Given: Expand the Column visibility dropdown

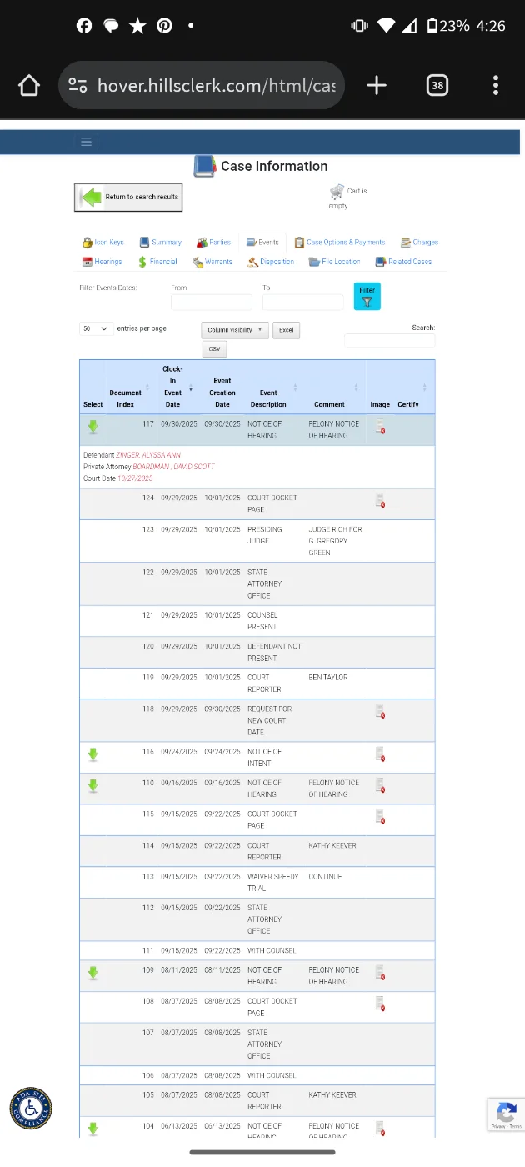Looking at the screenshot, I should point(235,330).
